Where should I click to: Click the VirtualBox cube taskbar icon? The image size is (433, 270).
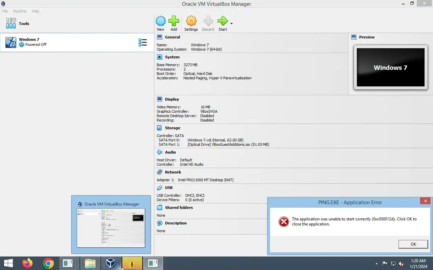click(111, 263)
